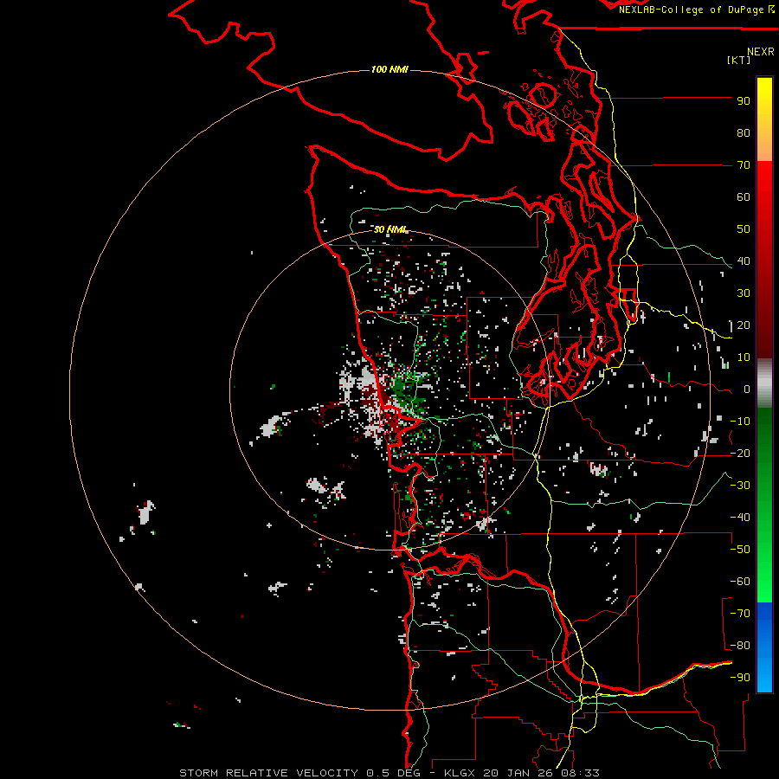779x779 pixels.
Task: Click the [KT] units label above the legend
Action: pos(739,60)
